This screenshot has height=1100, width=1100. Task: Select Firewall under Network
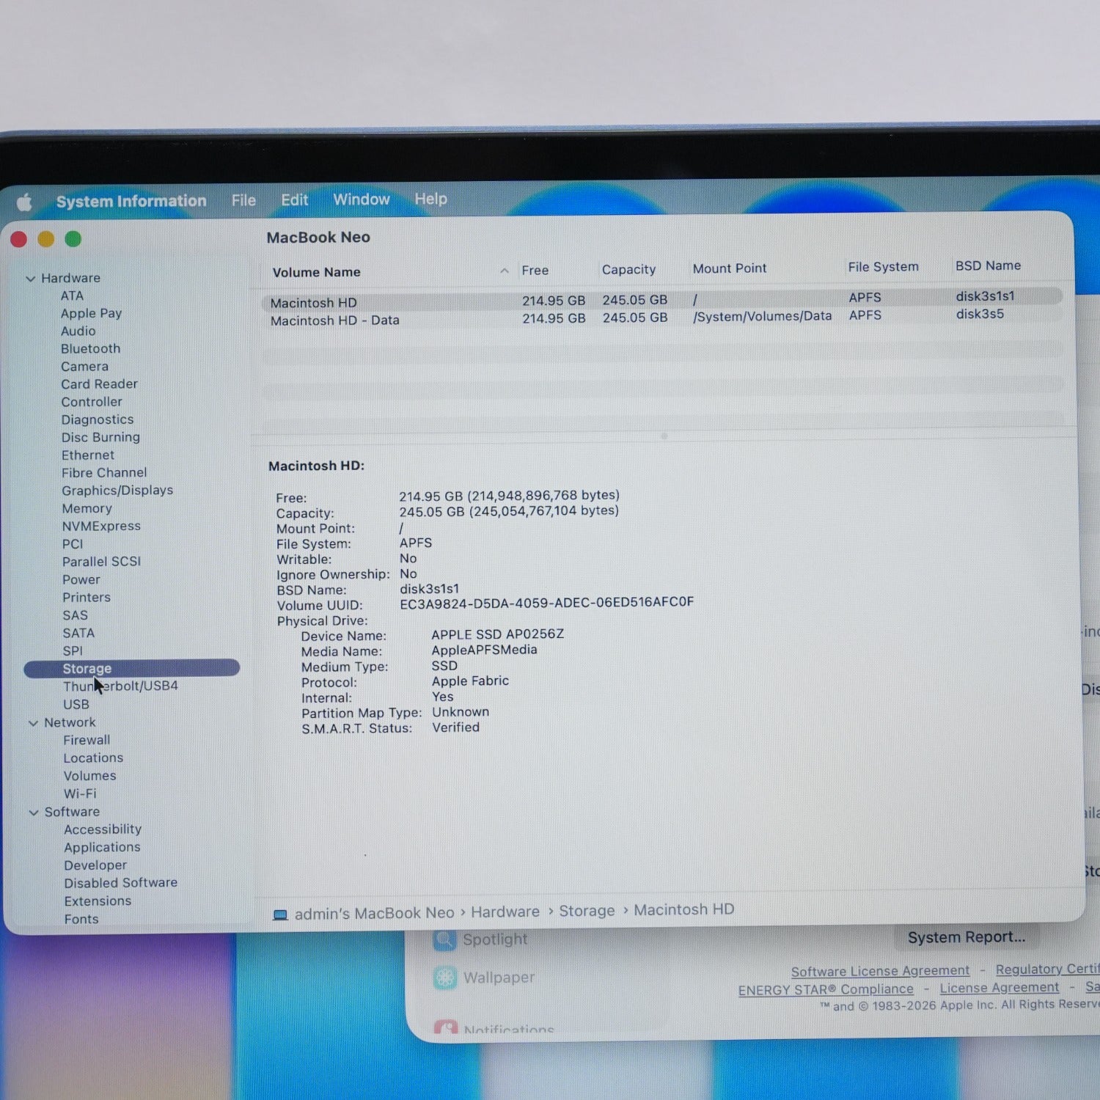point(87,741)
